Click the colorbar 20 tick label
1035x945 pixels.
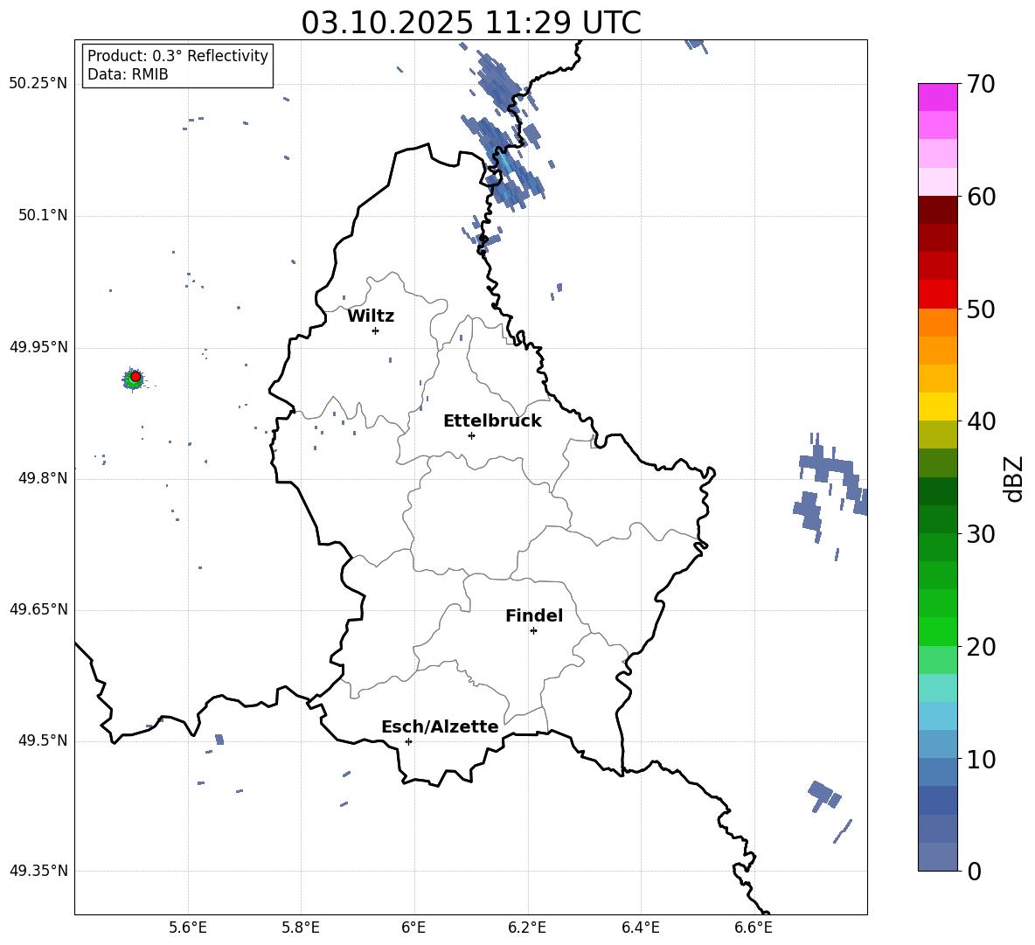[981, 646]
